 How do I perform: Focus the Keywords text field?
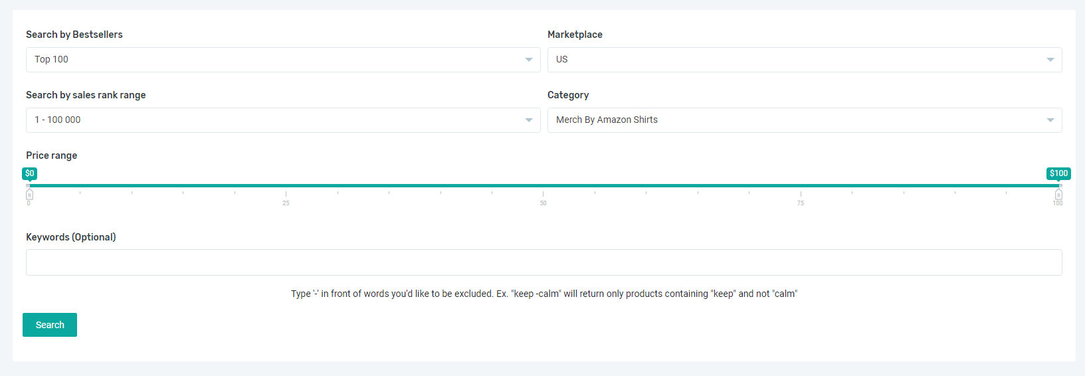pos(543,262)
